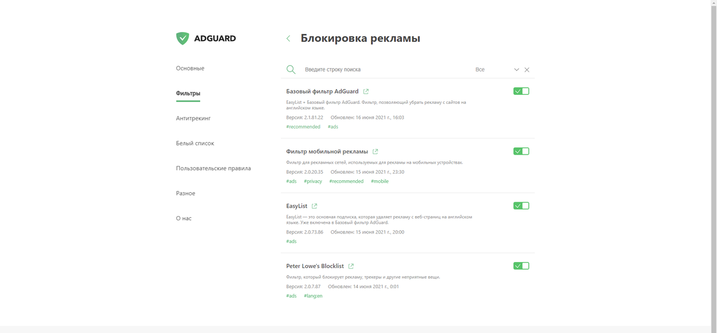Screen dimensions: 717x333
Task: Click #ads tag under Базовый фильтр AdGuard
Action: 333,127
